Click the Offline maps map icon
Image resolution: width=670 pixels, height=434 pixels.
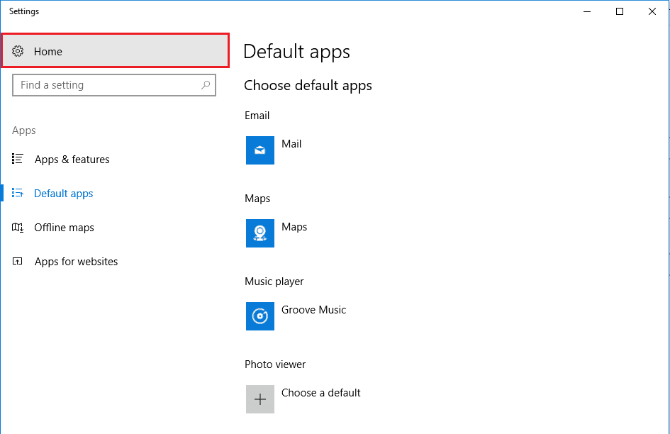tap(18, 228)
